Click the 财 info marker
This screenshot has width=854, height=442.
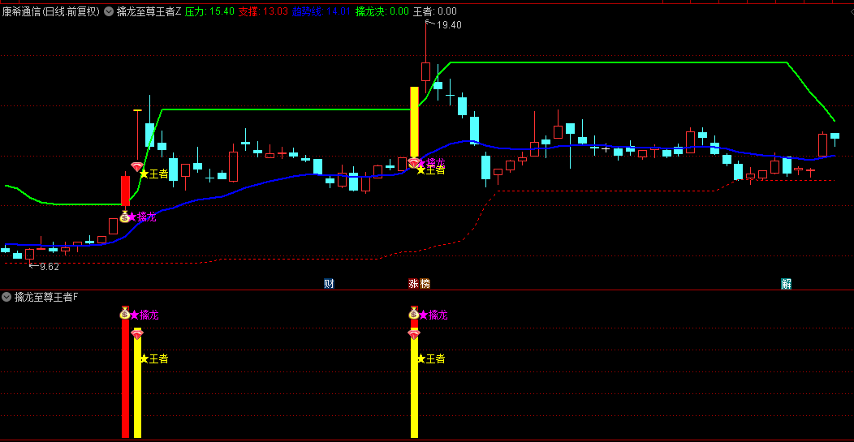pos(329,284)
